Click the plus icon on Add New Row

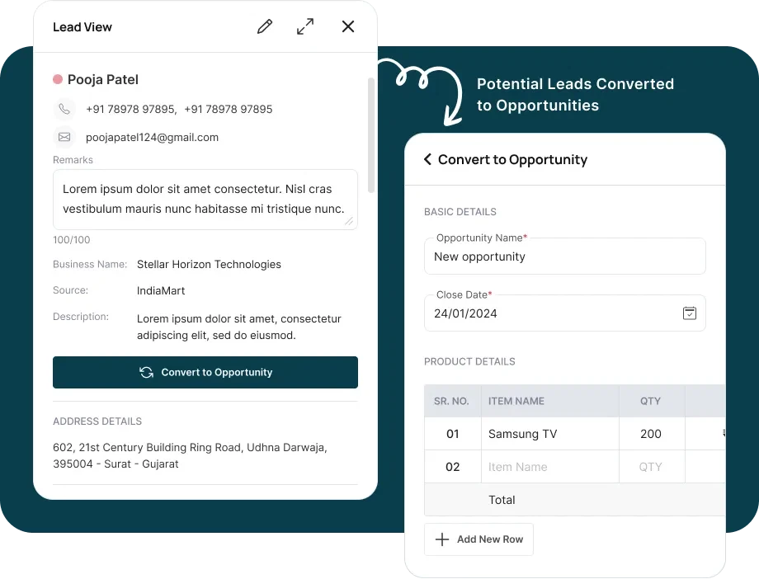[x=442, y=539]
